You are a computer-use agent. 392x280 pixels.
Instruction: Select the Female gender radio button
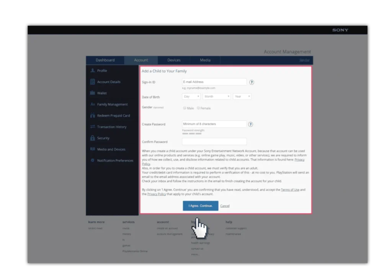point(198,108)
